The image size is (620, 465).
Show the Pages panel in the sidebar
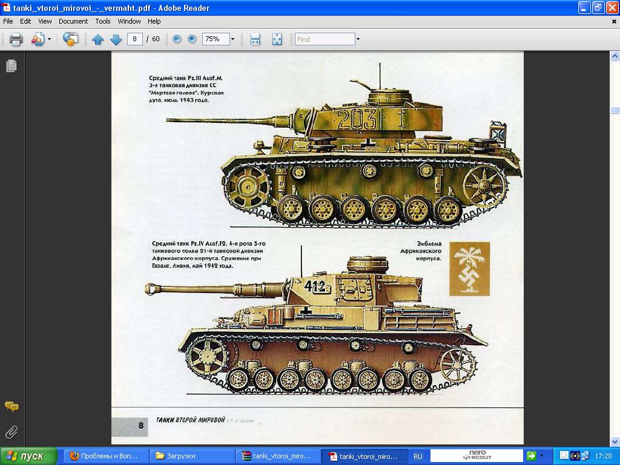(x=12, y=66)
